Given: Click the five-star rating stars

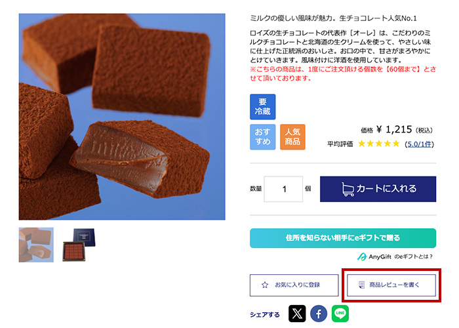Looking at the screenshot, I should coord(379,144).
